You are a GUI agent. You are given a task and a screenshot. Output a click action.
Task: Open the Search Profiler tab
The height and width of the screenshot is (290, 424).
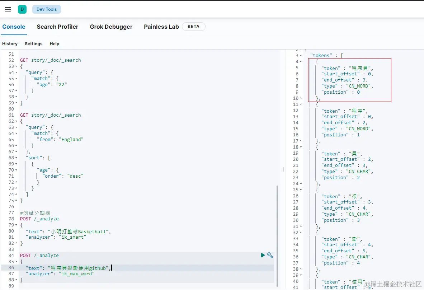(x=58, y=27)
